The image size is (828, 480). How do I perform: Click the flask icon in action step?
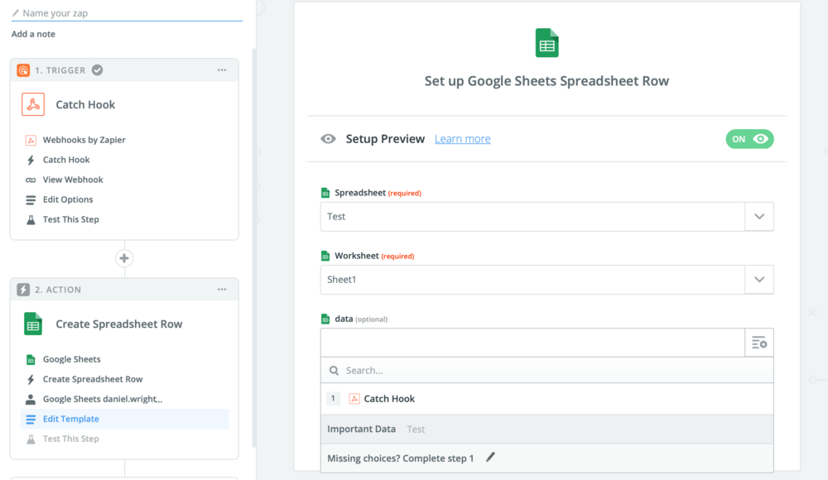31,439
